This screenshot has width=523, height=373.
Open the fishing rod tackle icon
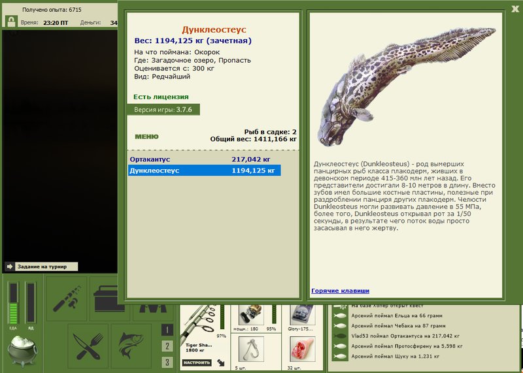tap(67, 299)
